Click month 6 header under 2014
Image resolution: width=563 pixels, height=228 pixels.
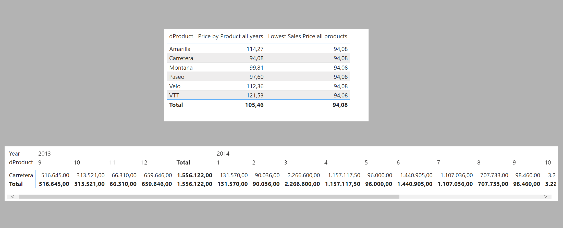pos(398,162)
